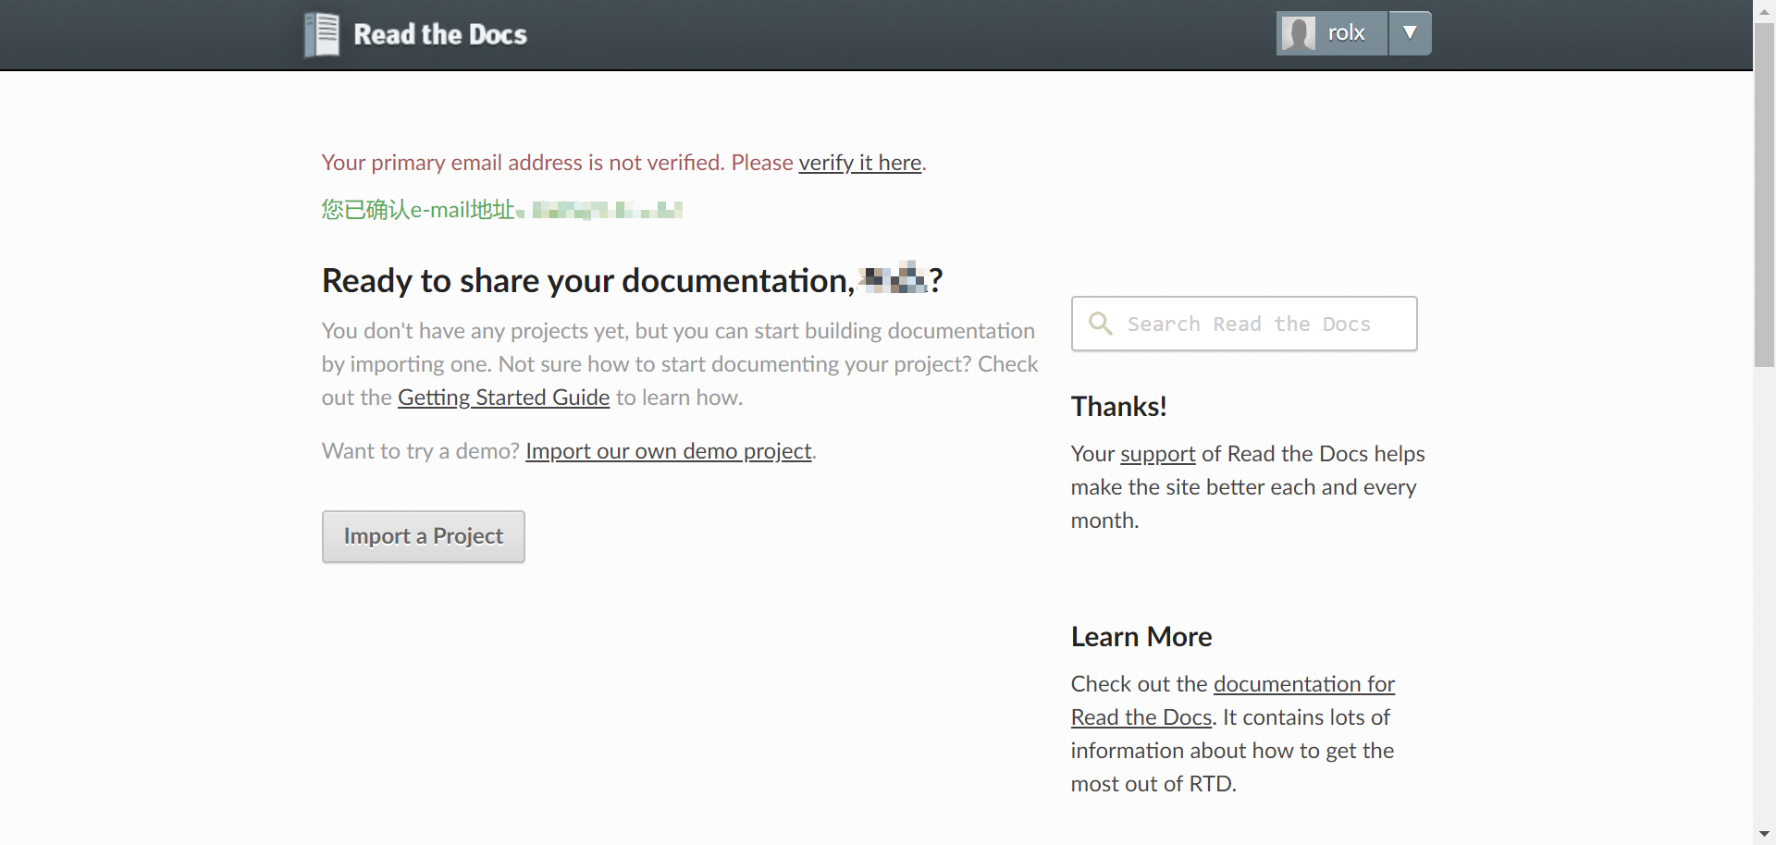Open the Getting Started Guide link
The image size is (1776, 845).
point(503,398)
